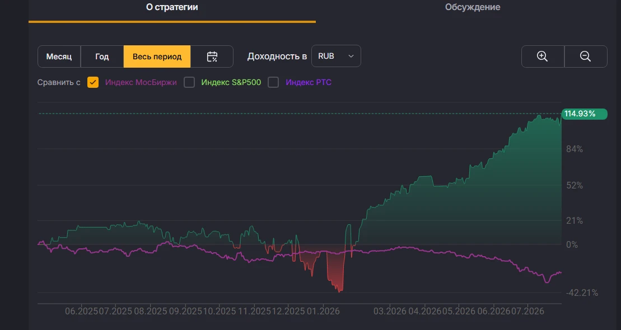The width and height of the screenshot is (621, 330).
Task: Switch to the О стратегии tab
Action: pos(172,7)
